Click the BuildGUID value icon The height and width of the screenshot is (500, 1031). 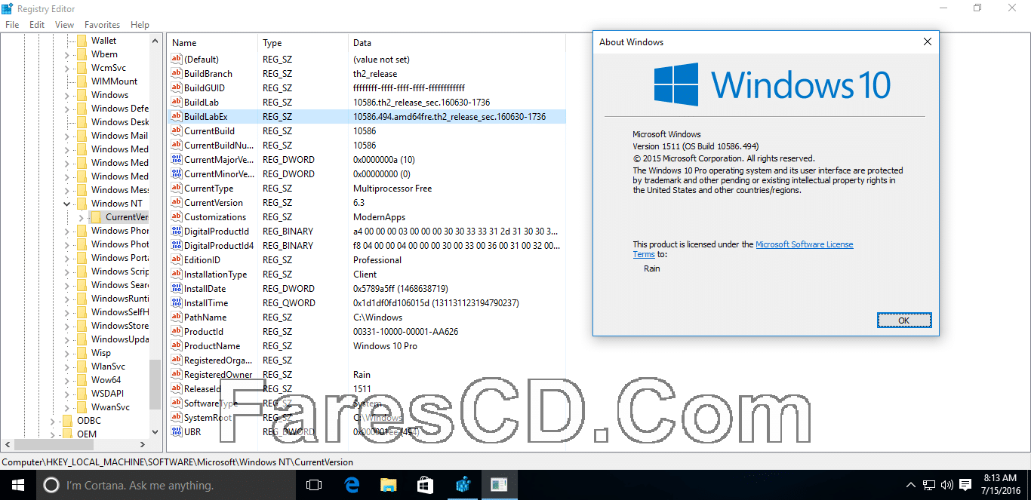[177, 88]
